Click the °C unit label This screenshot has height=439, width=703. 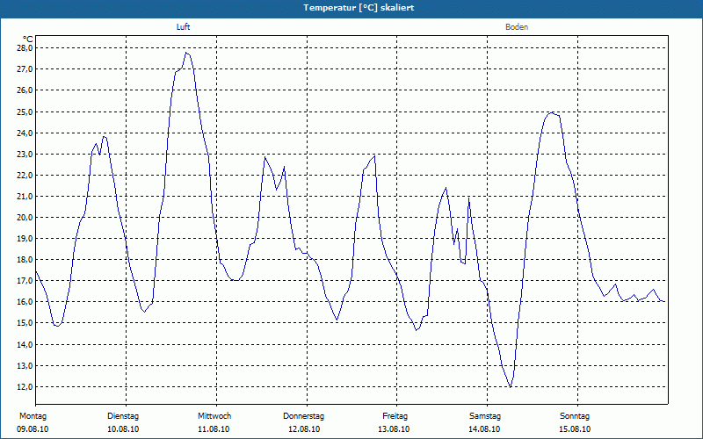(x=28, y=40)
